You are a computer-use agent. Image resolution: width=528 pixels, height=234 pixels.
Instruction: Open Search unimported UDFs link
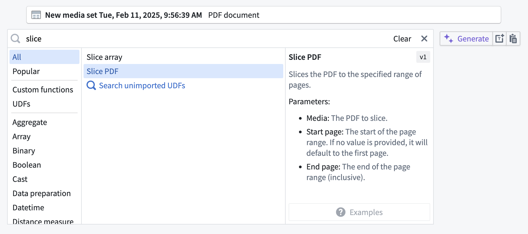pyautogui.click(x=142, y=86)
